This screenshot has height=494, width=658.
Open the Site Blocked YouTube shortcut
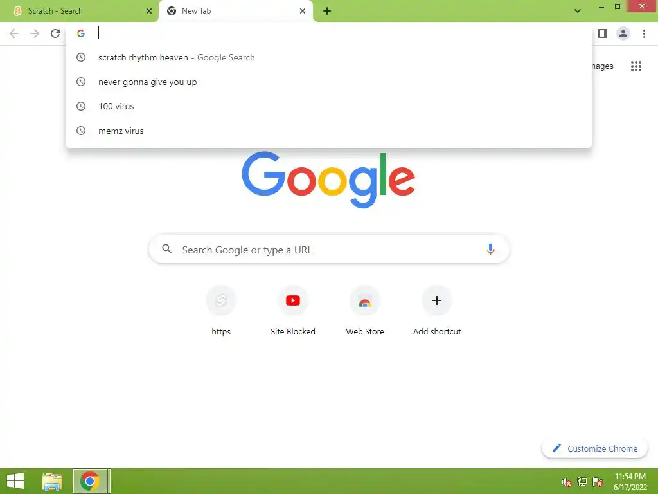point(293,311)
